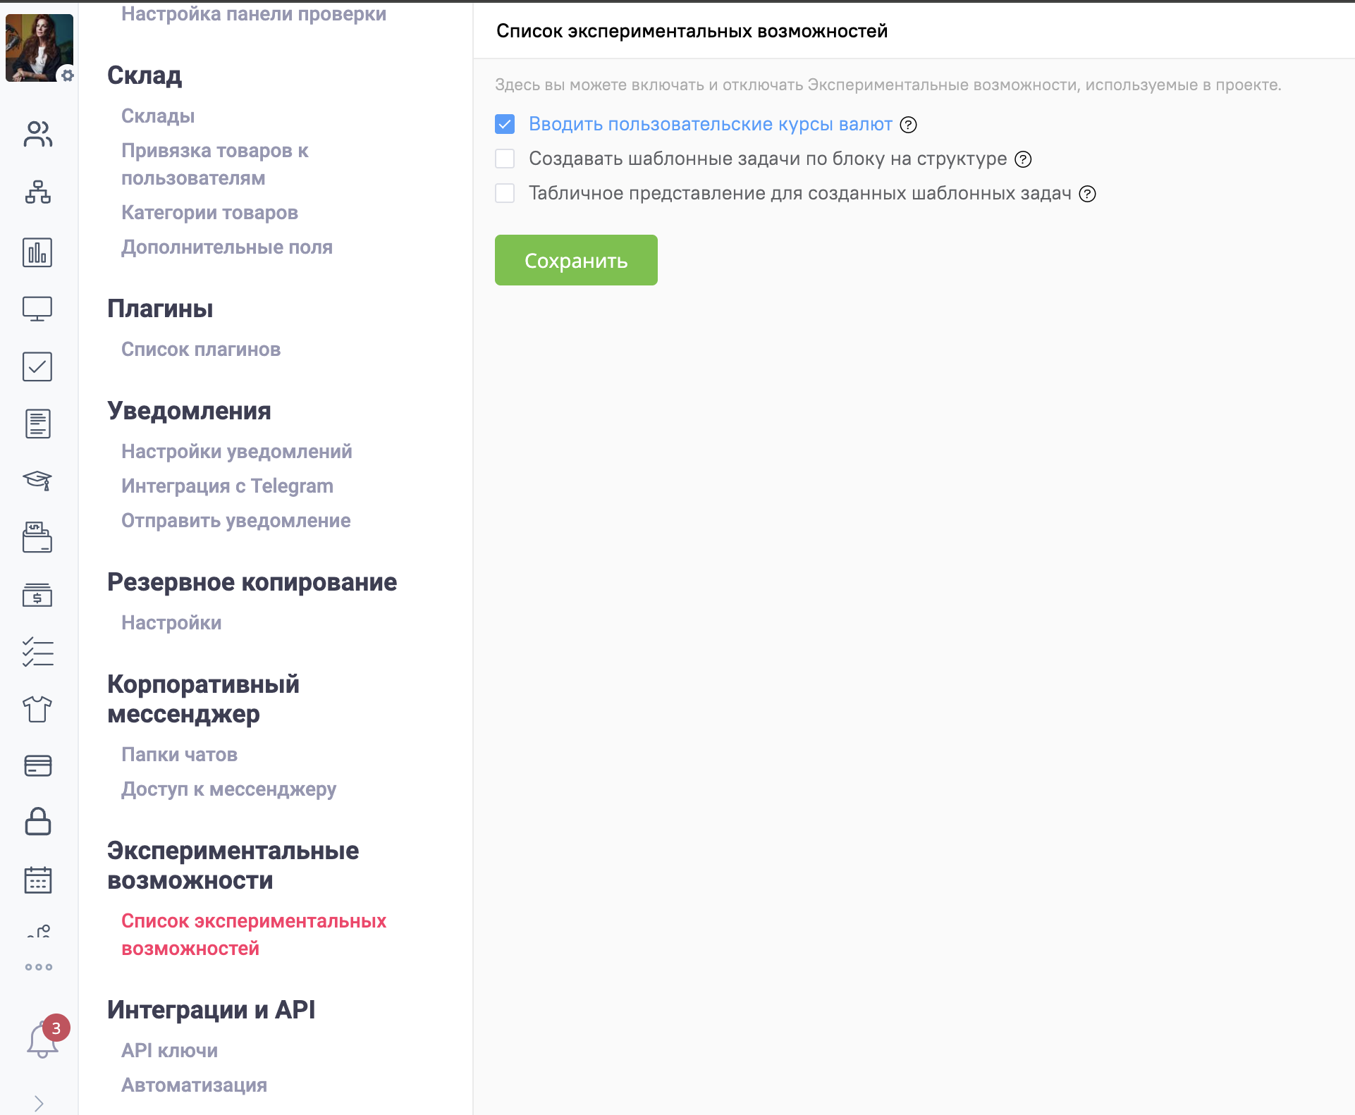Viewport: 1355px width, 1115px height.
Task: Click label Табличное представление для созданных задач
Action: (800, 193)
